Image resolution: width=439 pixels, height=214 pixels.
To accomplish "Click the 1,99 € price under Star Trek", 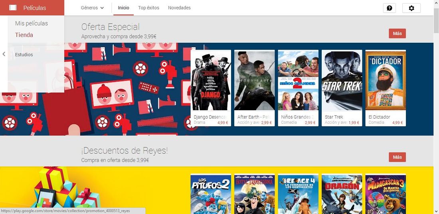I will coord(354,123).
